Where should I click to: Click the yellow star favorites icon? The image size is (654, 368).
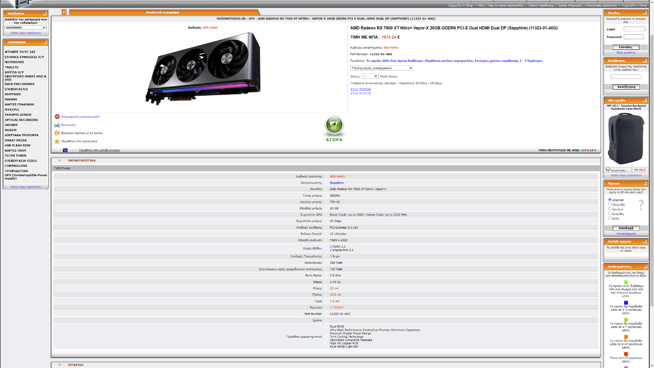tap(57, 141)
